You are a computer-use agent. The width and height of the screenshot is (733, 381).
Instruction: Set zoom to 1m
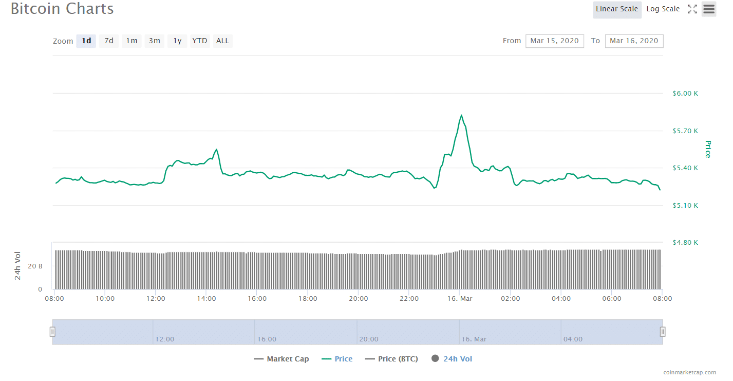pos(131,41)
